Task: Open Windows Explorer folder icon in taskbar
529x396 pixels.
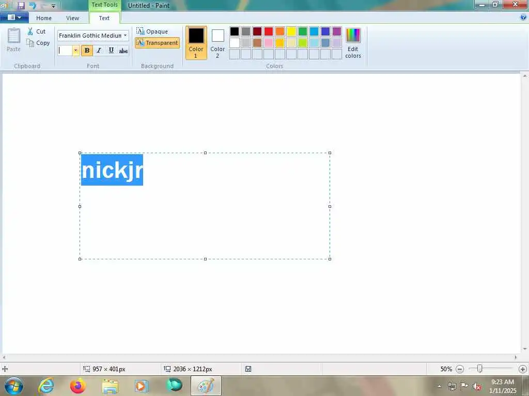Action: 110,386
